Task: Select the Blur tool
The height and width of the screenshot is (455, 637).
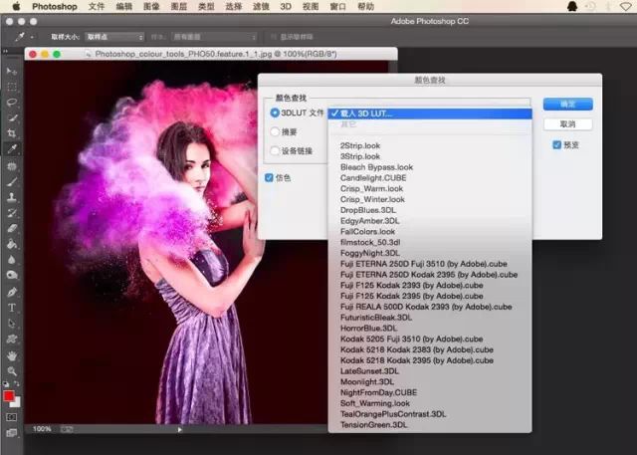Action: click(x=12, y=259)
